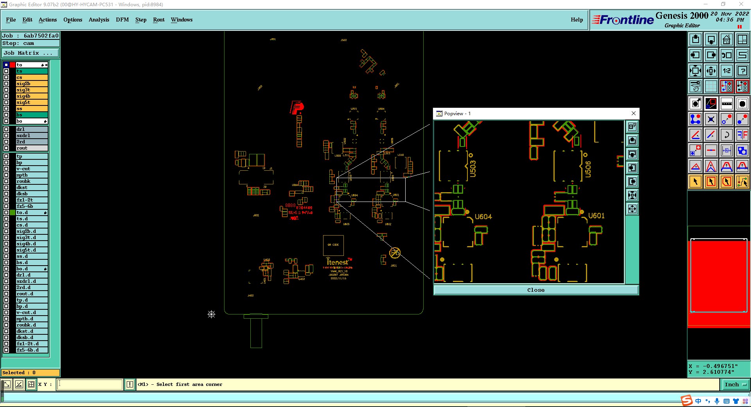Toggle display checkbox for layer ss
751x407 pixels.
(6, 109)
